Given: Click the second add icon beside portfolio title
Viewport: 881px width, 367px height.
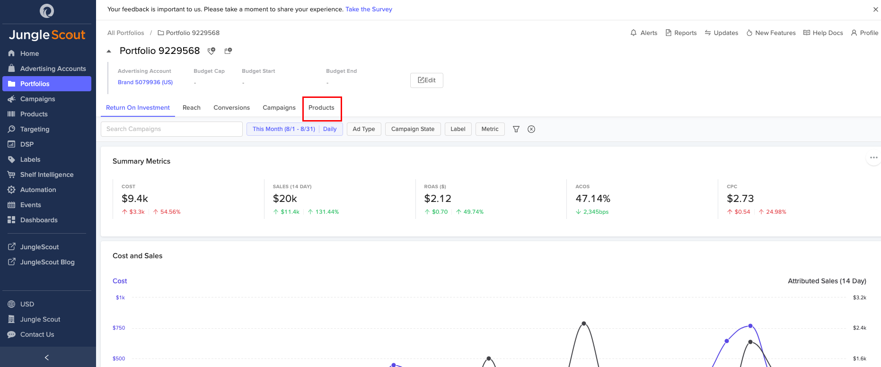Looking at the screenshot, I should pos(228,51).
